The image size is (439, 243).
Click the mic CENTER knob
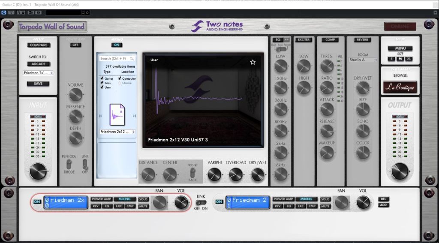click(170, 174)
